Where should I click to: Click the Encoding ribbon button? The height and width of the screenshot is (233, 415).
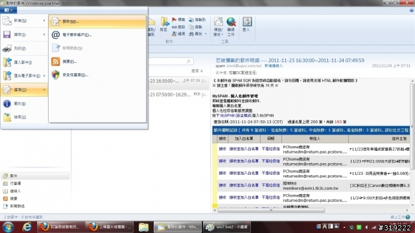pyautogui.click(x=178, y=34)
